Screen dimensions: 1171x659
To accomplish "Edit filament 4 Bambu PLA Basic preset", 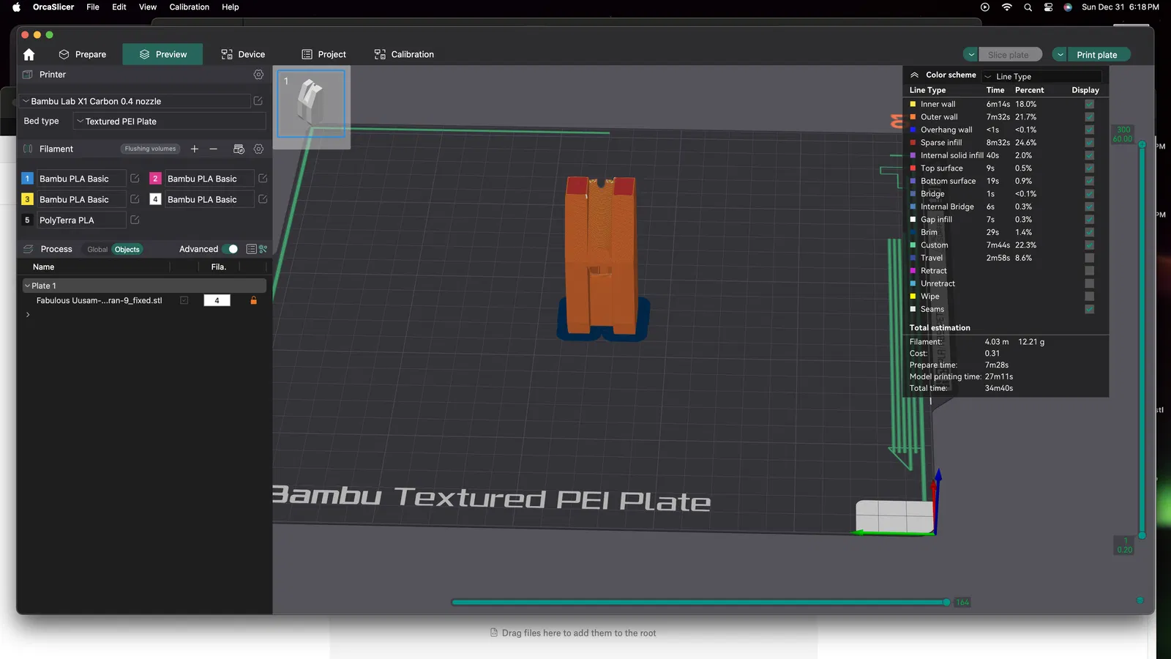I will coord(263,199).
